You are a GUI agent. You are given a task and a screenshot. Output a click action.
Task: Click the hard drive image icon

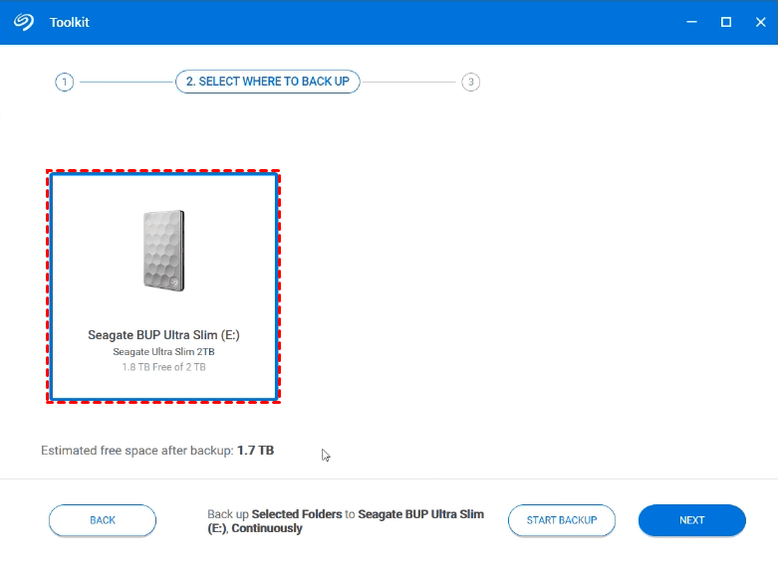pos(163,251)
